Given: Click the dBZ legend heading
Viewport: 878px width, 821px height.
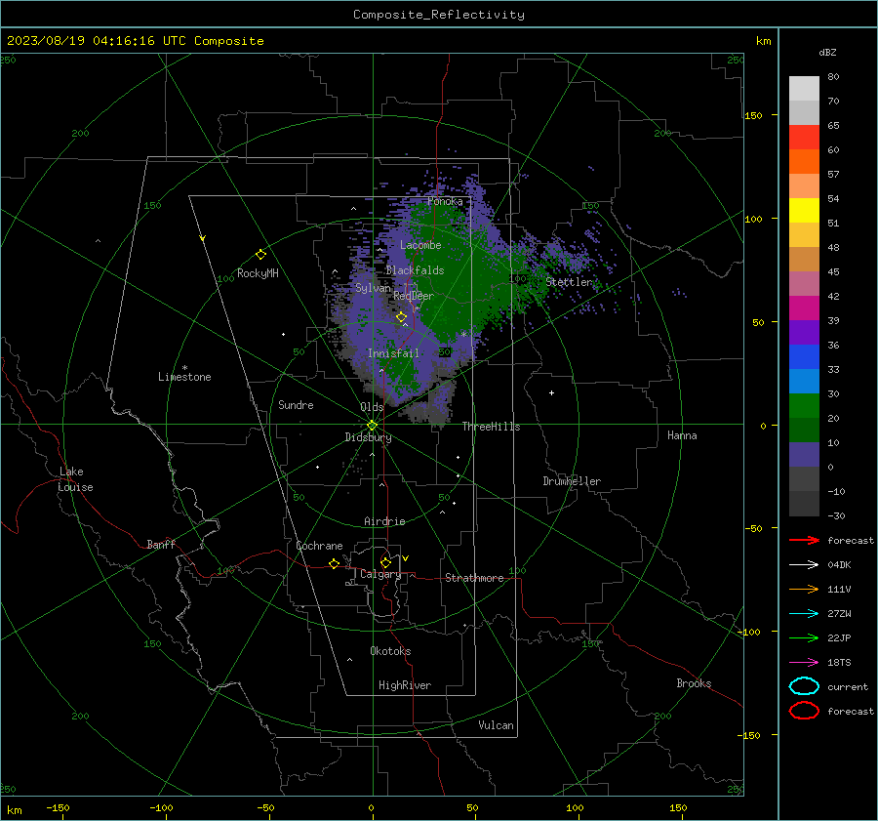Looking at the screenshot, I should click(x=827, y=53).
